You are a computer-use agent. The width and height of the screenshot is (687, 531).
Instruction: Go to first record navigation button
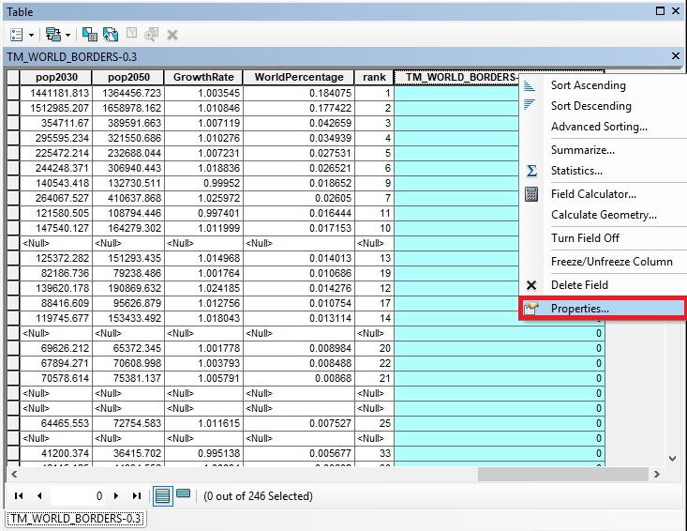20,495
